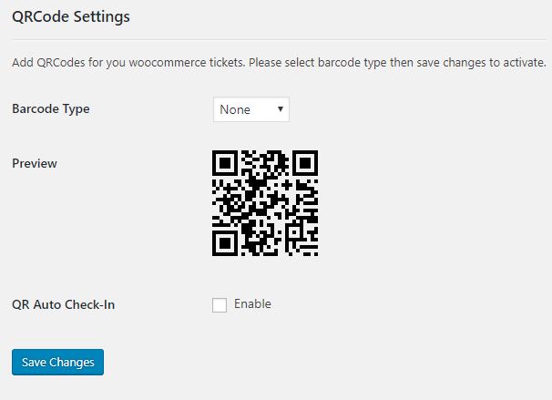Click the description text about woocommerce tickets
Viewport: 552px width, 400px height.
(279, 63)
